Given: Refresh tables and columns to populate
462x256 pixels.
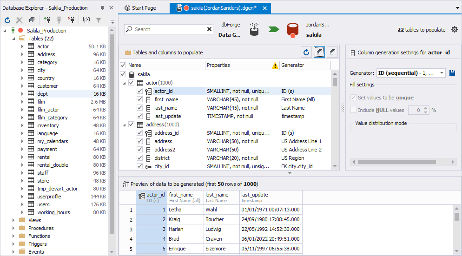Looking at the screenshot, I should (x=306, y=53).
